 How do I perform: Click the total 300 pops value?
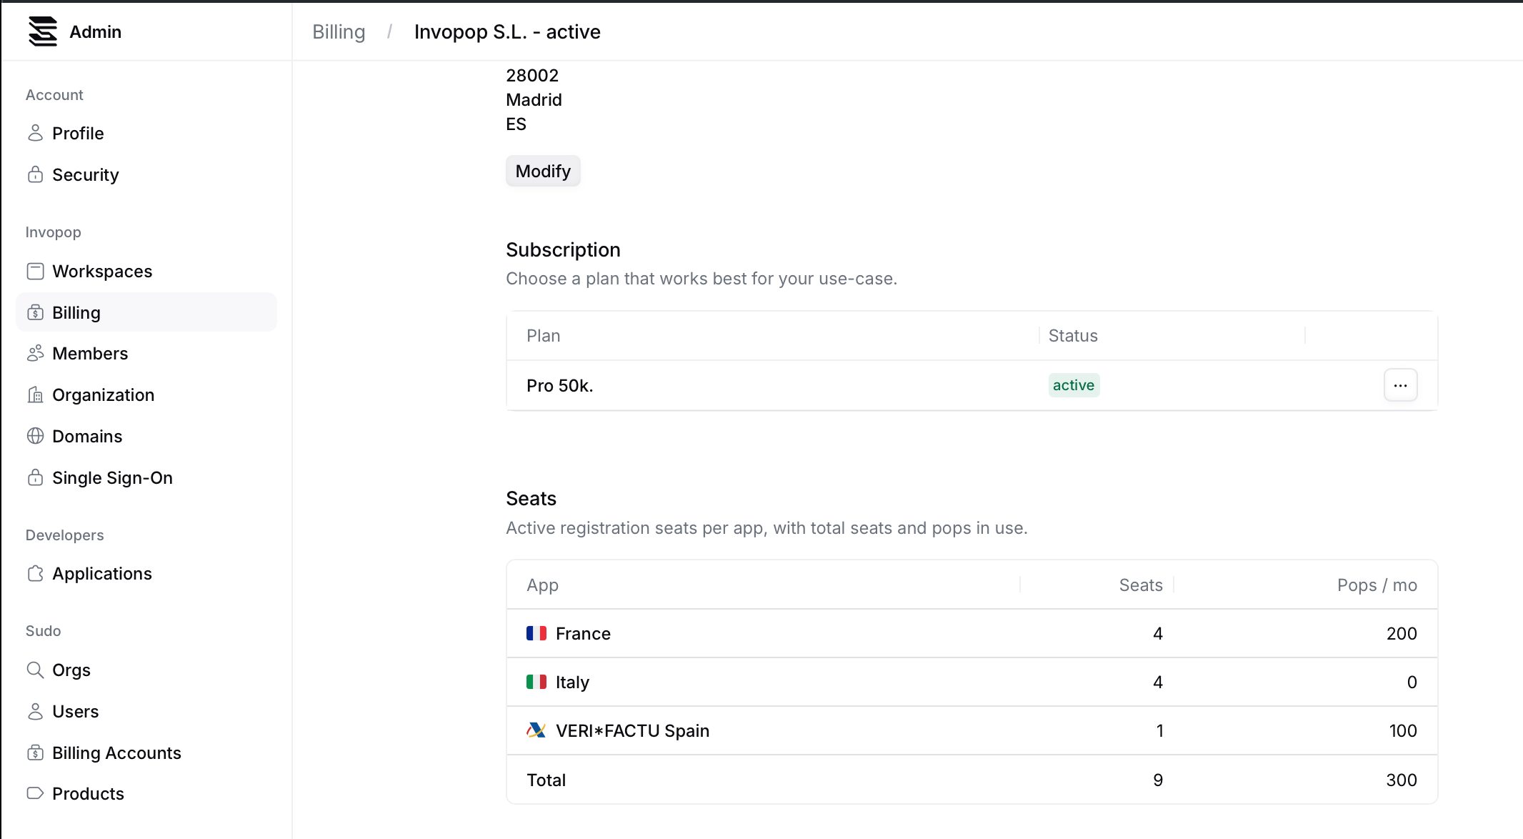[1402, 780]
